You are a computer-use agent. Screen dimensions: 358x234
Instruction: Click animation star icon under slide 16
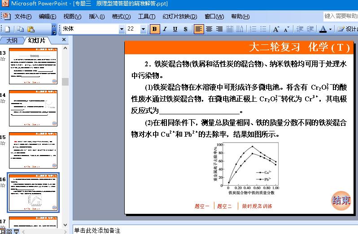pos(3,186)
